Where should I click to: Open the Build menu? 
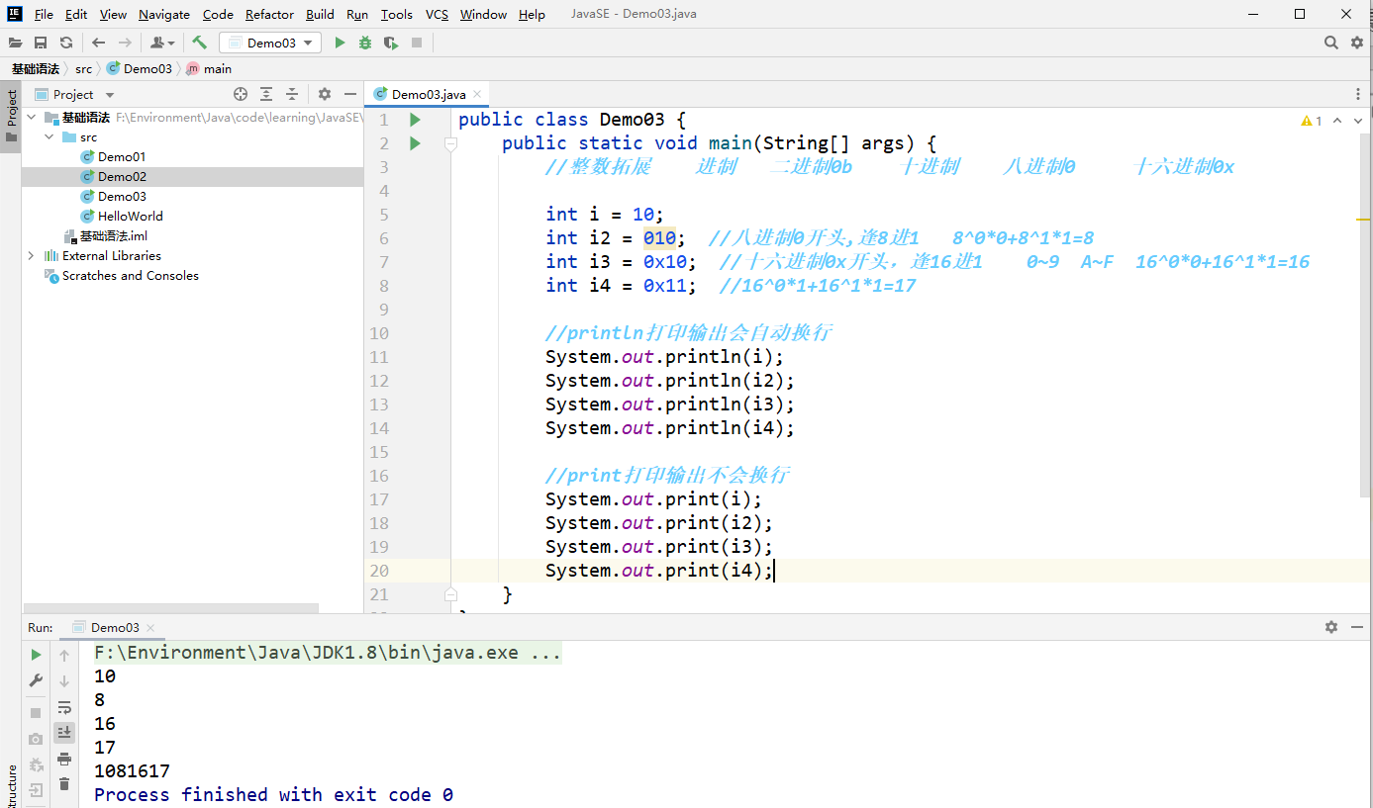click(320, 14)
